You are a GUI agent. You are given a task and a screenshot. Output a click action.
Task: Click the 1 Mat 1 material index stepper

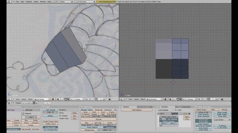[x=31, y=117]
